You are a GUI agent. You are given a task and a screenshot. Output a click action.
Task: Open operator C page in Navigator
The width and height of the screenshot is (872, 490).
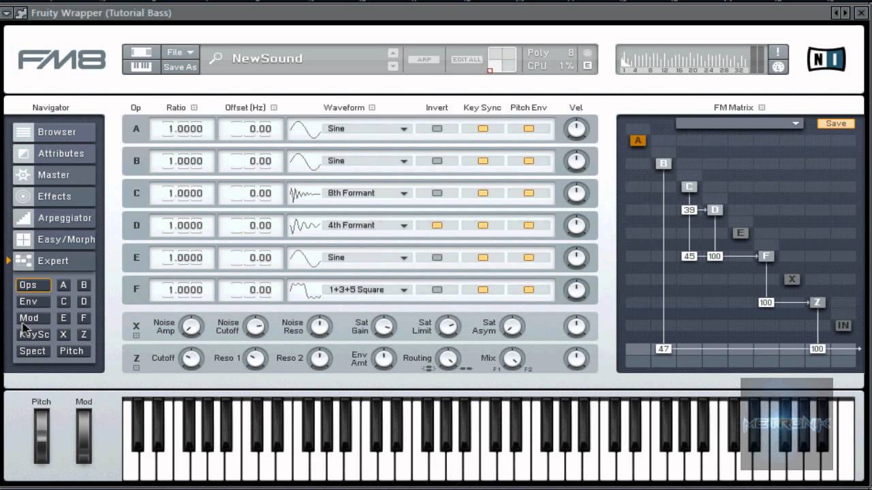[x=63, y=301]
